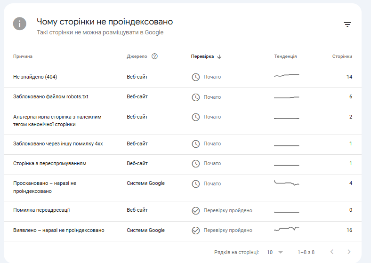Open 'Заблоковано через іншу помилку 4xx' row
This screenshot has width=371, height=263.
[58, 143]
